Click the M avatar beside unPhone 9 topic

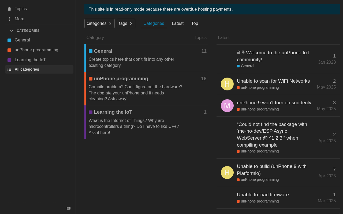coord(227,106)
